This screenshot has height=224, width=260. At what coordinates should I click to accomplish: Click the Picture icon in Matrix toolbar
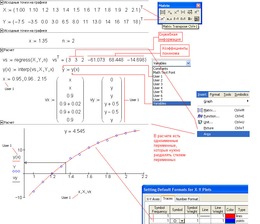tap(197, 19)
